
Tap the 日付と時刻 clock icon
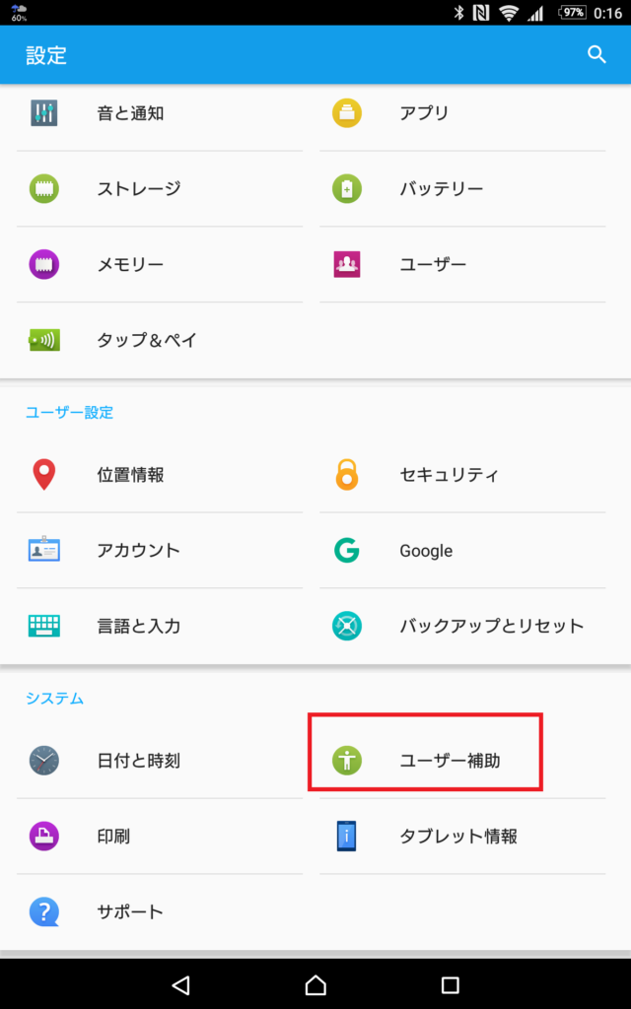point(44,761)
